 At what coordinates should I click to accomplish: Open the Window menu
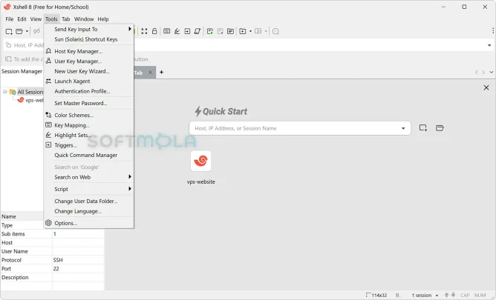click(x=84, y=19)
